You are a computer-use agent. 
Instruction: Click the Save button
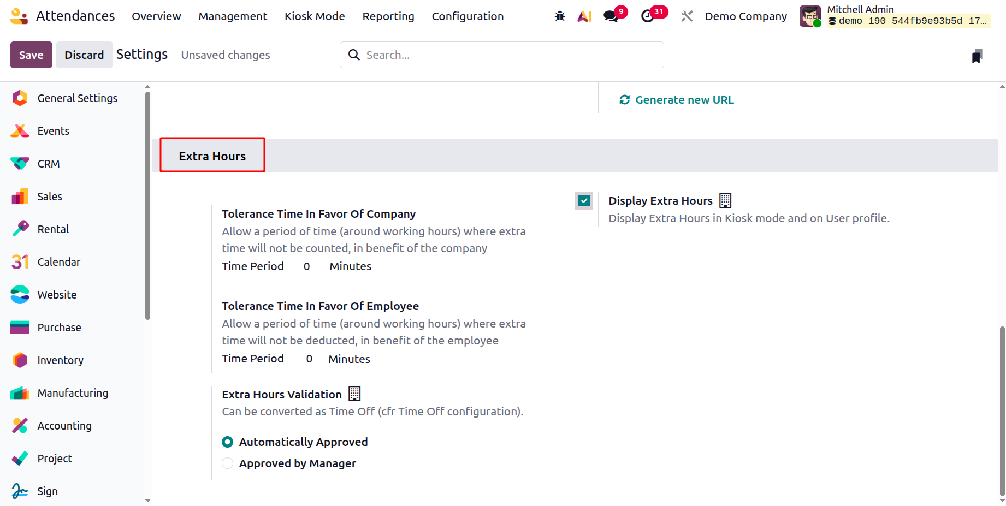[x=31, y=55]
